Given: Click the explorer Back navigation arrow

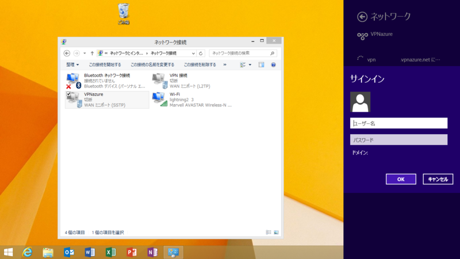Looking at the screenshot, I should click(67, 53).
